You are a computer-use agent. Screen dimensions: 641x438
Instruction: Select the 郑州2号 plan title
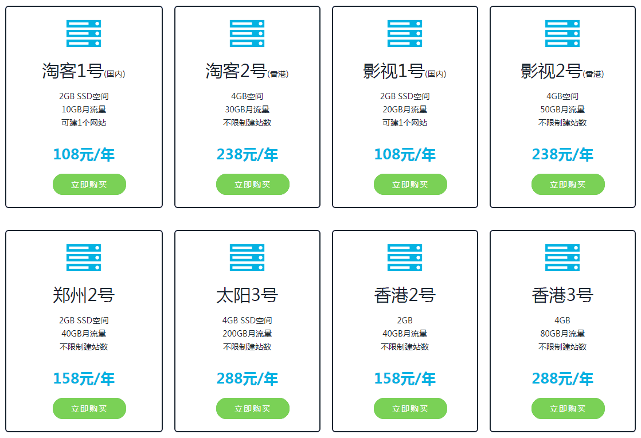coord(84,295)
